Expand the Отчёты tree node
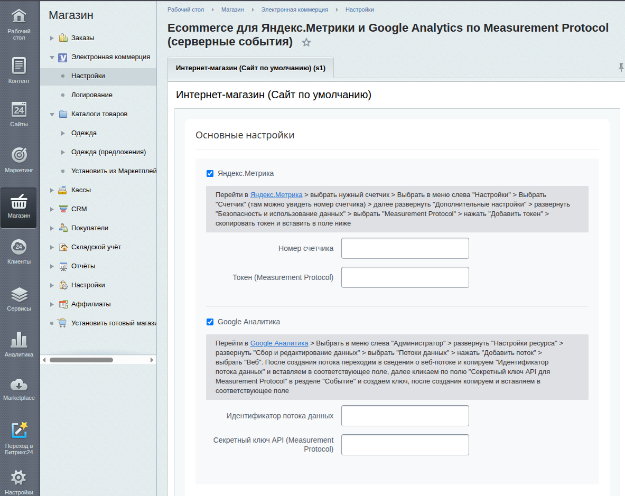Viewport: 625px width, 496px height. 52,266
